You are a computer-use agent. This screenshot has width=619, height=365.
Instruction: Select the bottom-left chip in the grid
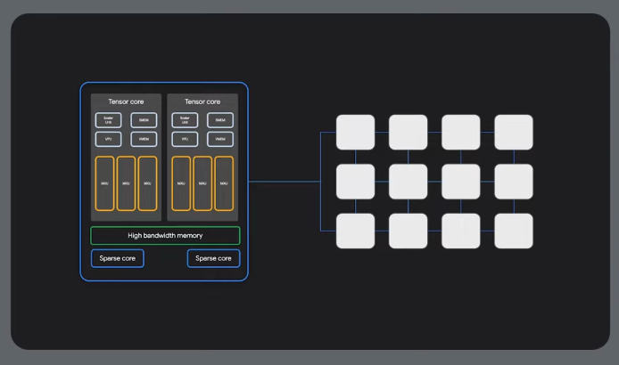tap(355, 231)
